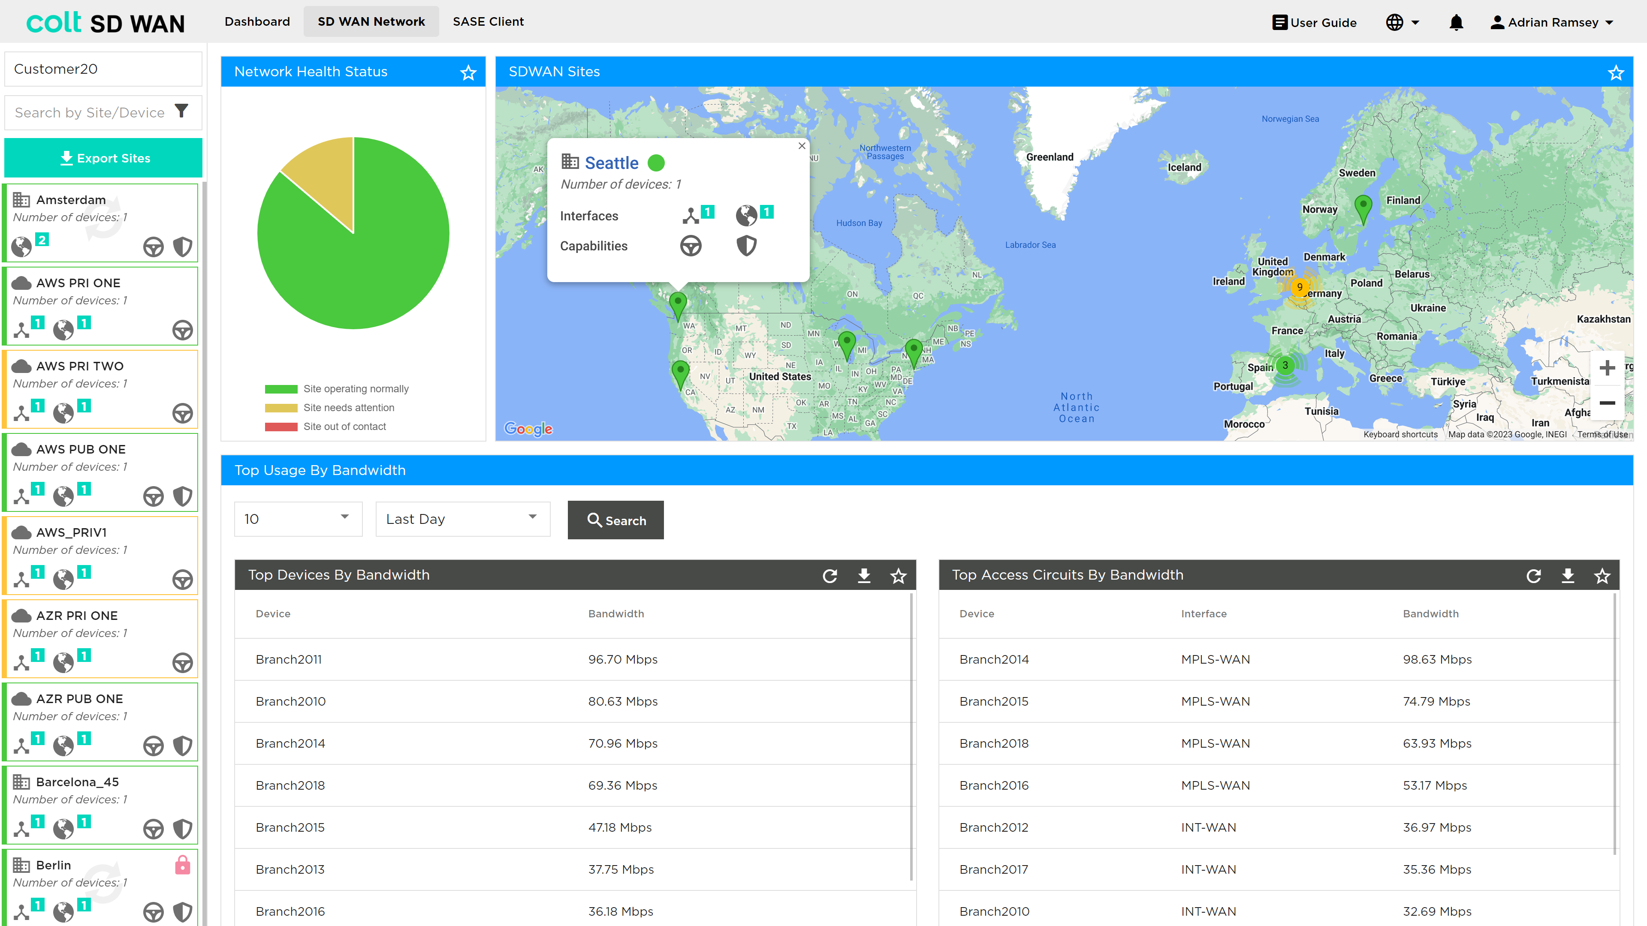Open the User Guide
Image resolution: width=1647 pixels, height=926 pixels.
[1315, 22]
